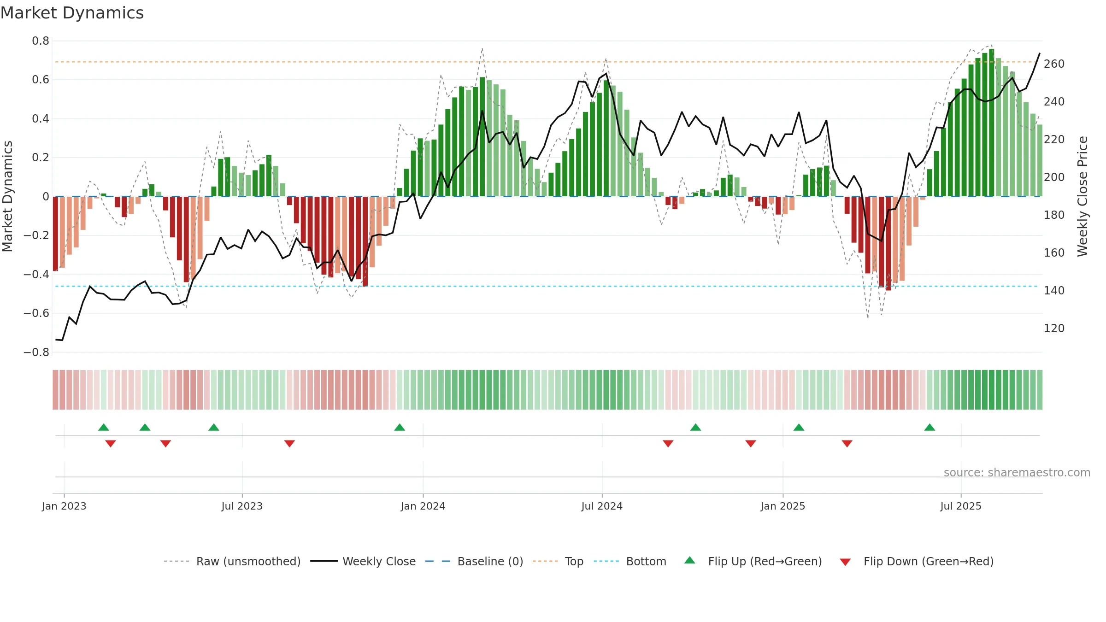Click the Jan 2023 axis label
1106x622 pixels.
coord(64,506)
